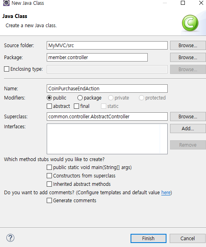Screen dimensions: 206x247
Task: Check Constructors from superclass option
Action: pos(49,175)
